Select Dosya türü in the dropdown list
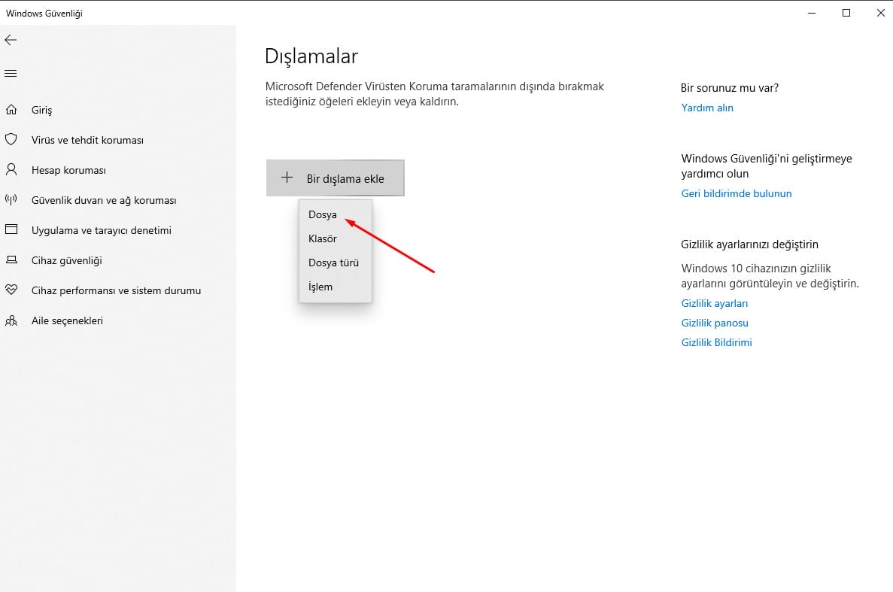Viewport: 893px width, 592px height. (x=333, y=263)
